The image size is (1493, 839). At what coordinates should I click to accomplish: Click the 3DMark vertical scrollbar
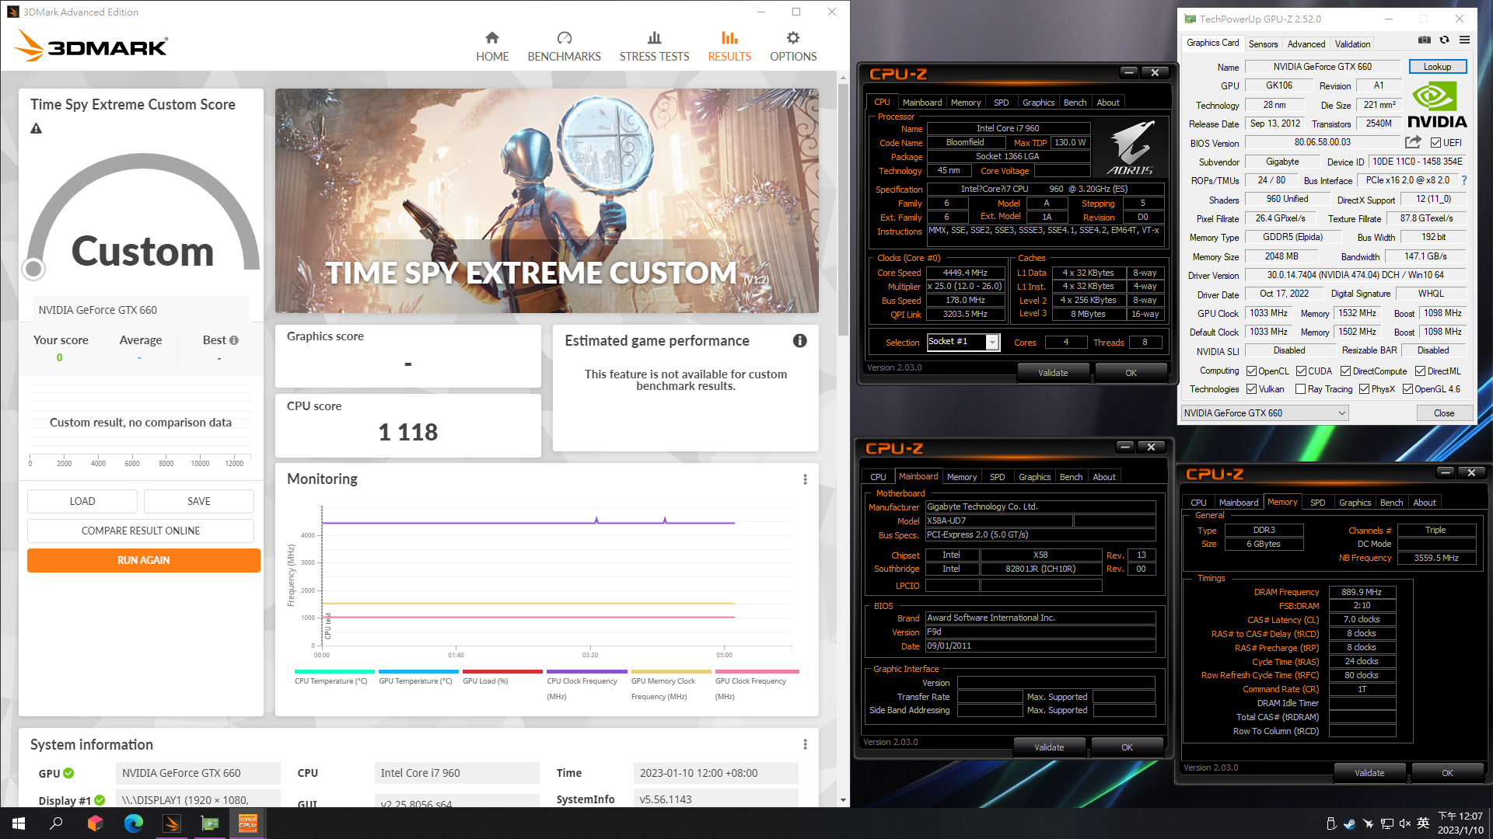coord(843,210)
